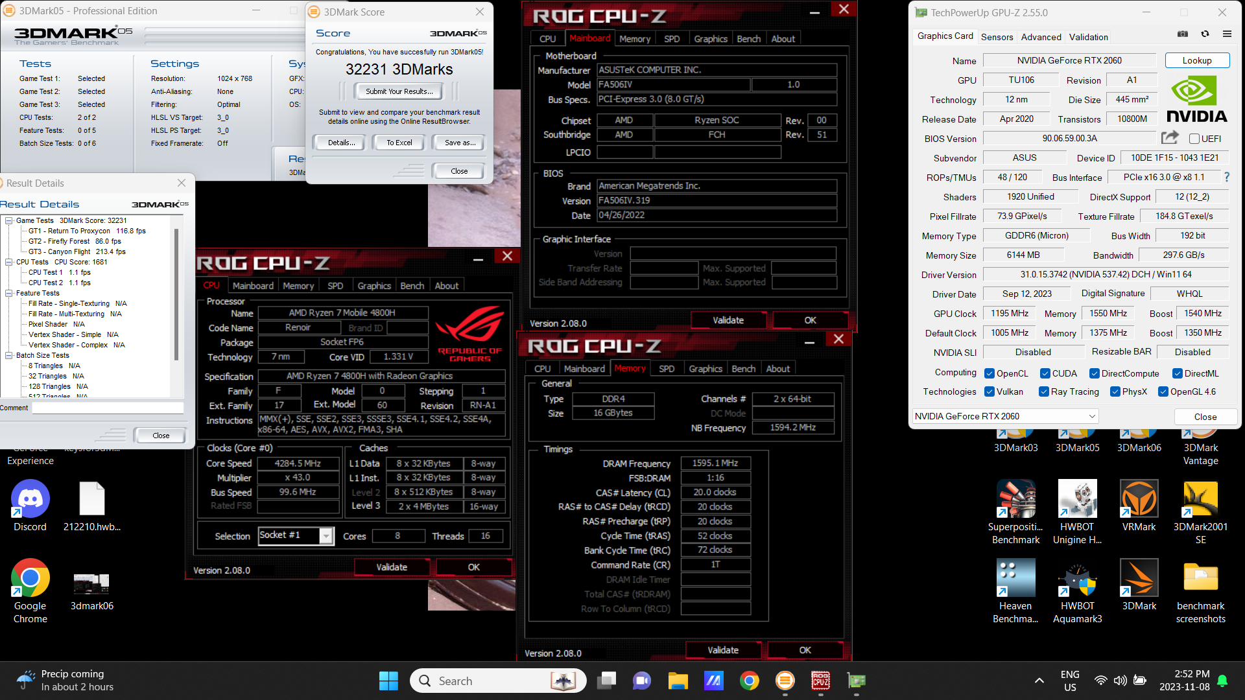Click the NVIDIA logo in GPU-Z

coord(1196,99)
